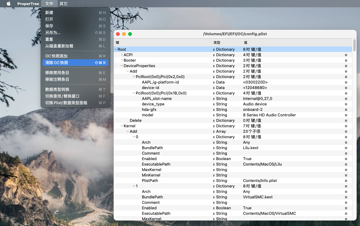Collapse Kernel Add item 1
360x226 pixels.
[134, 186]
